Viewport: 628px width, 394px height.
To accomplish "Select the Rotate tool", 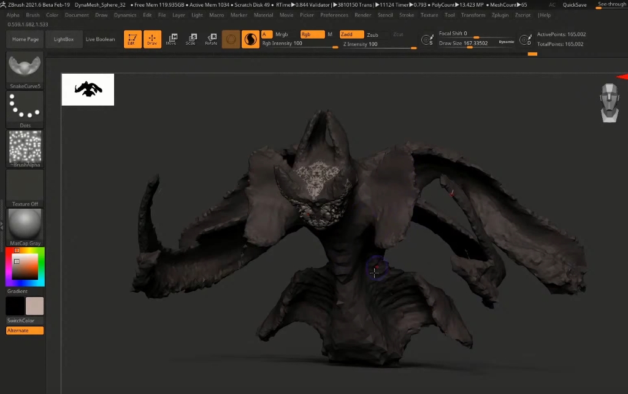I will tap(211, 40).
